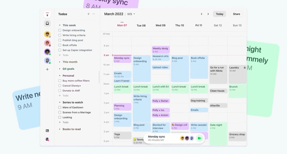
Task: Add a new list with Todos plus icon
Action: point(88,14)
